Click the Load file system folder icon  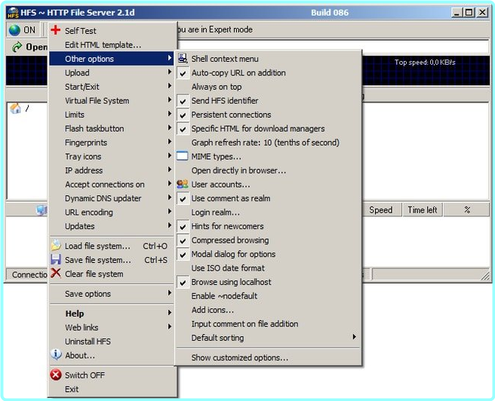pos(55,246)
